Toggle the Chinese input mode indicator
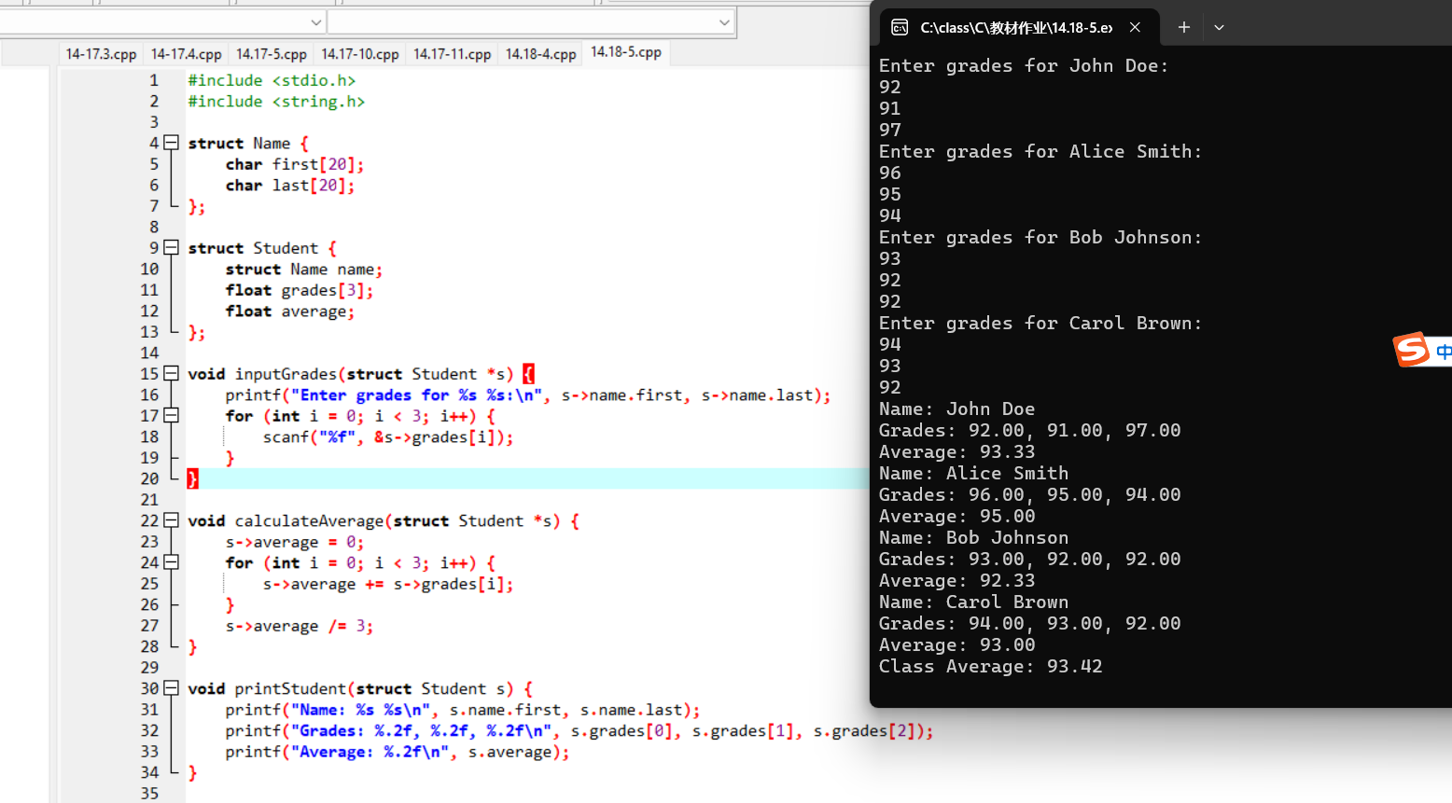Viewport: 1452px width, 803px height. tap(1443, 352)
